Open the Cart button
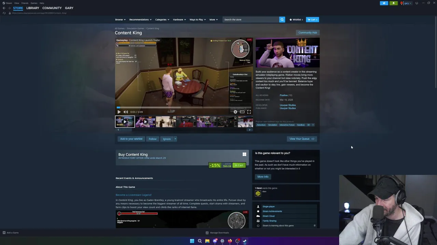 click(312, 19)
